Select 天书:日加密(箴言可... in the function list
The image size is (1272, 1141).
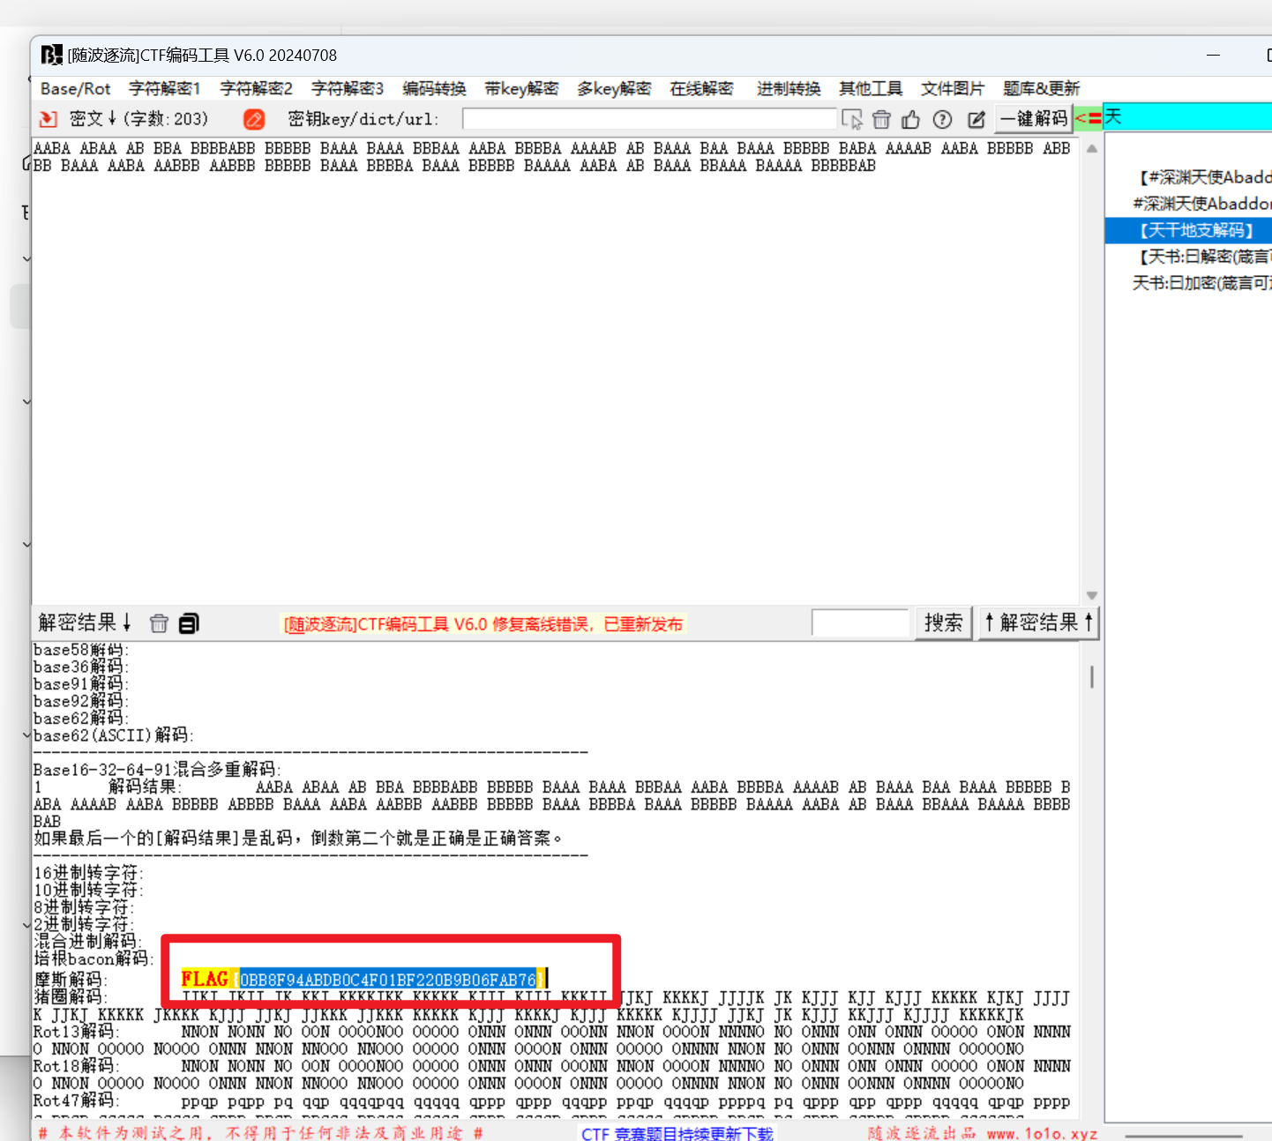[x=1201, y=283]
